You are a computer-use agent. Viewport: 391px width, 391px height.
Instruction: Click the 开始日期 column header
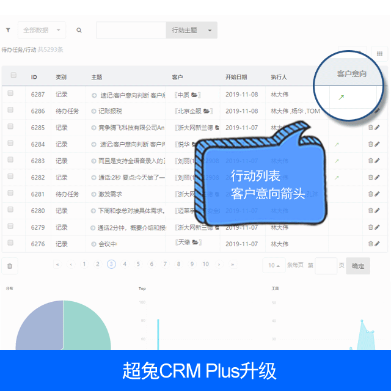236,77
